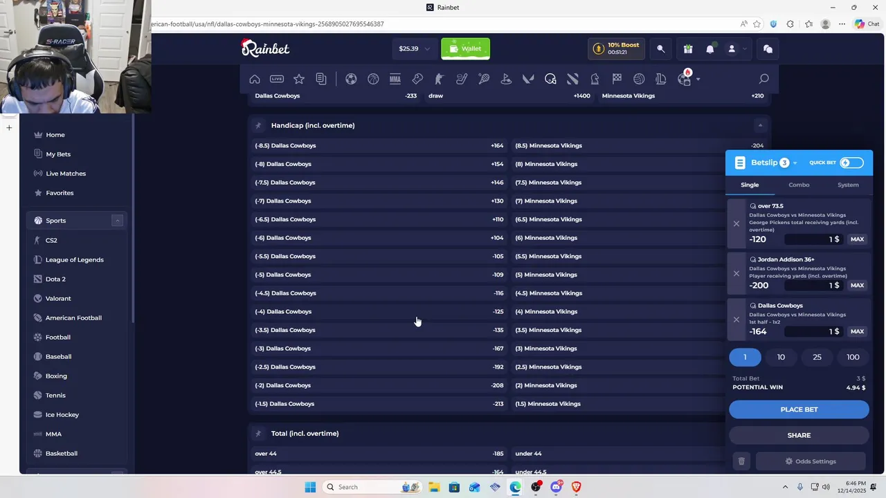Remove the over 73.5 bet
Screen dimensions: 886x498
click(736, 223)
